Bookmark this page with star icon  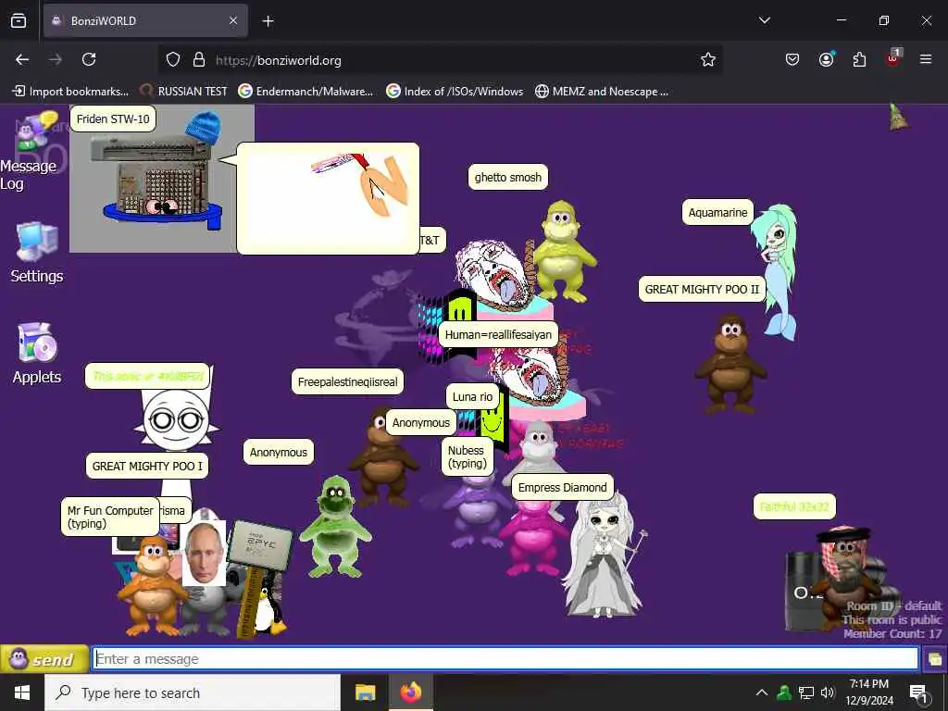click(708, 59)
